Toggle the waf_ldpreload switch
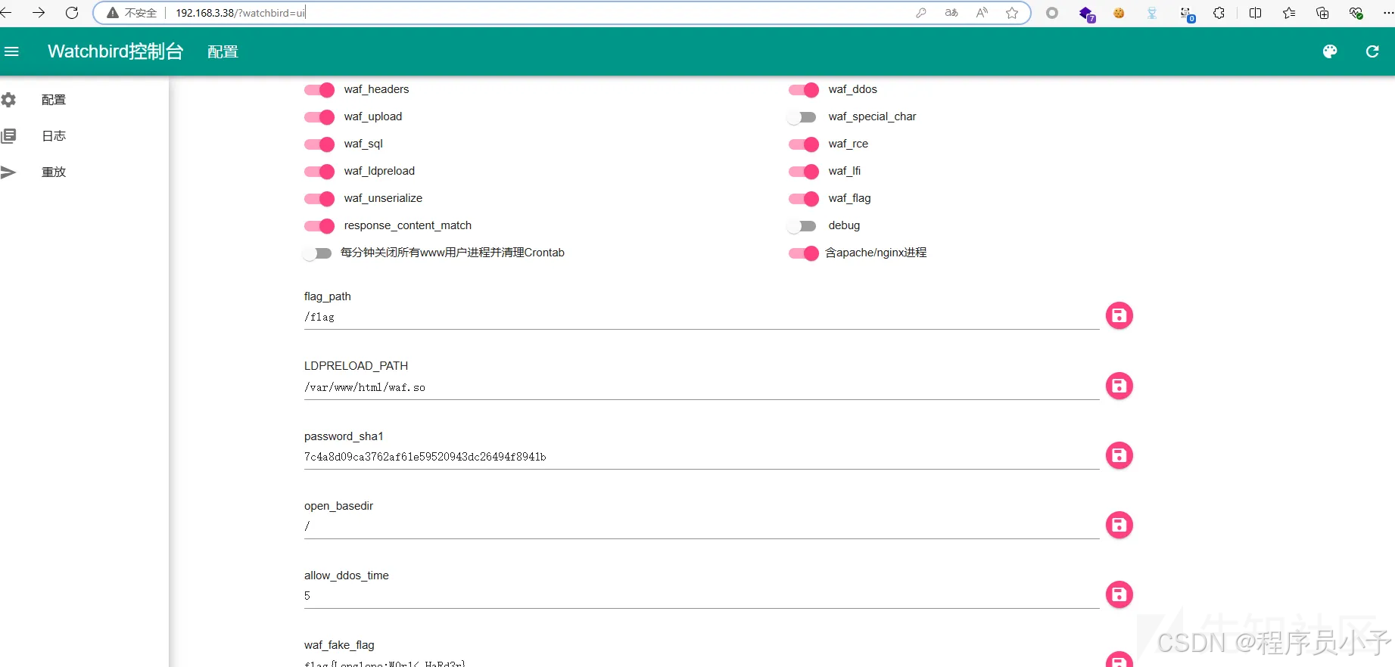The height and width of the screenshot is (667, 1395). (319, 172)
